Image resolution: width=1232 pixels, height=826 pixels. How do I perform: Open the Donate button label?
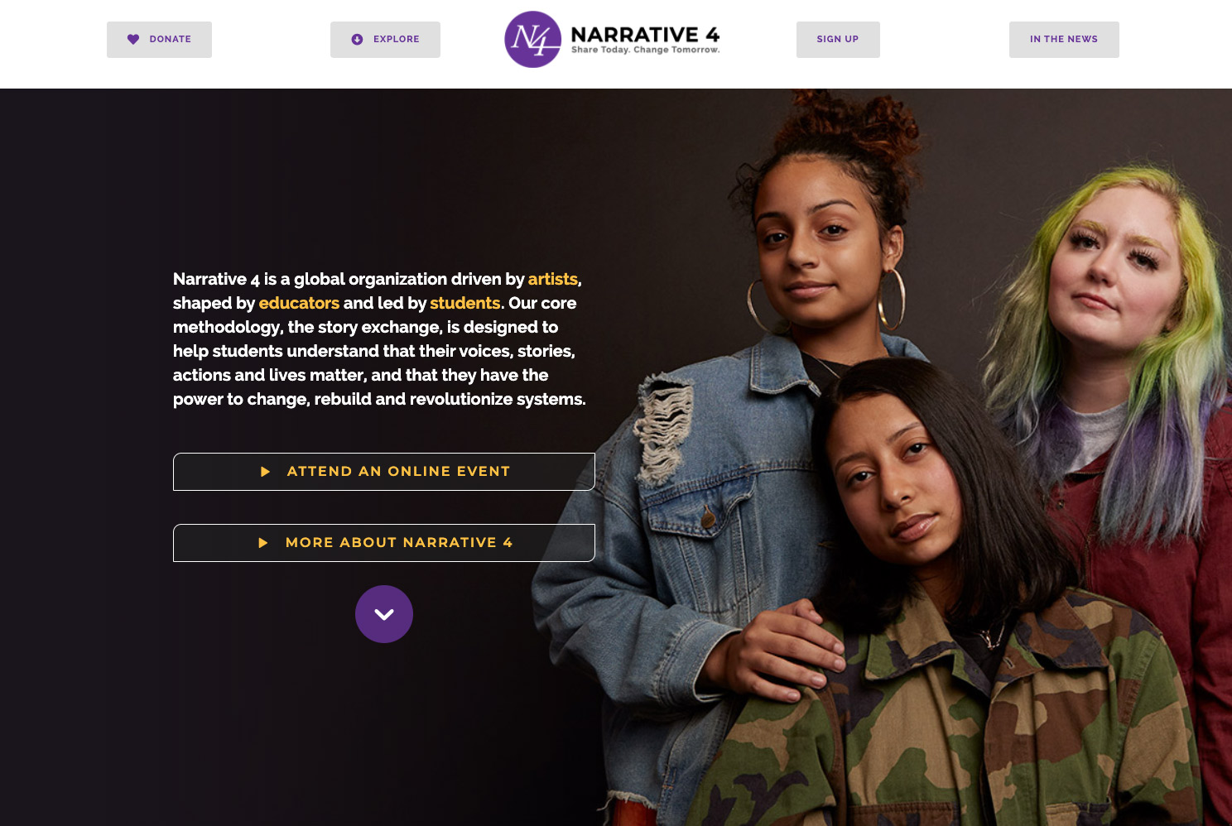(x=171, y=39)
